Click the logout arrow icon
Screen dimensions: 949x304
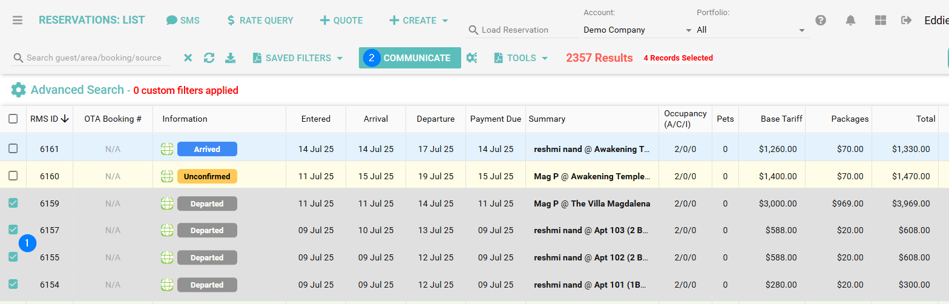point(906,21)
